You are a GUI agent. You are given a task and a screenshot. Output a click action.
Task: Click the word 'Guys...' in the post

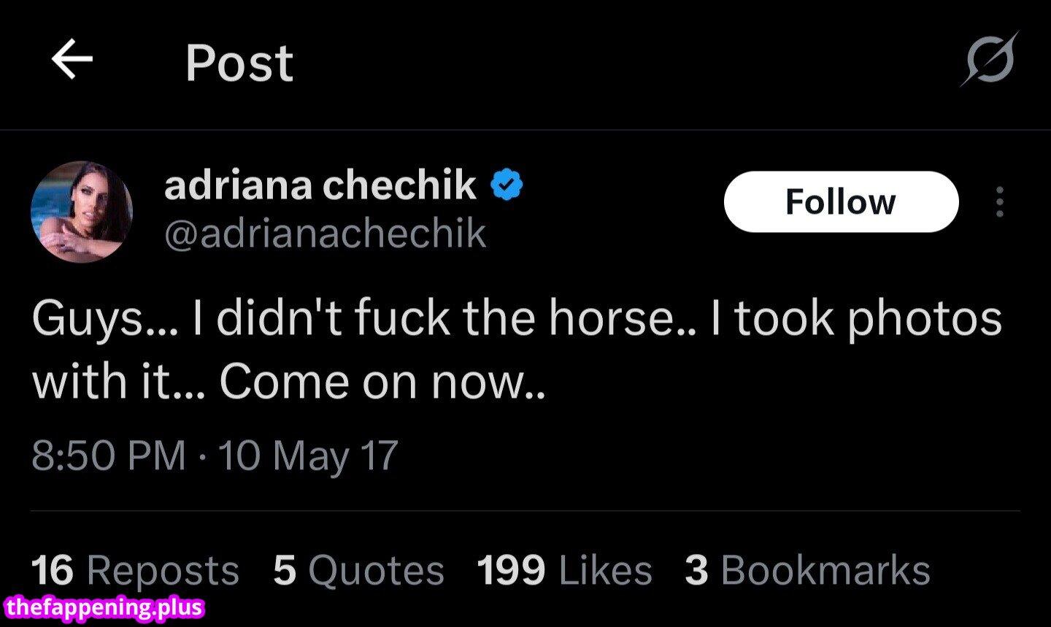[x=104, y=319]
